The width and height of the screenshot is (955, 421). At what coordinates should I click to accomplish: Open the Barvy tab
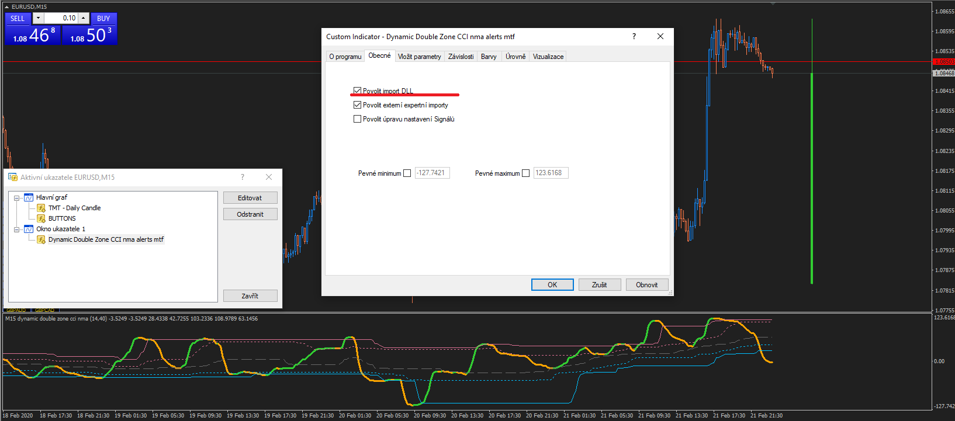coord(489,57)
